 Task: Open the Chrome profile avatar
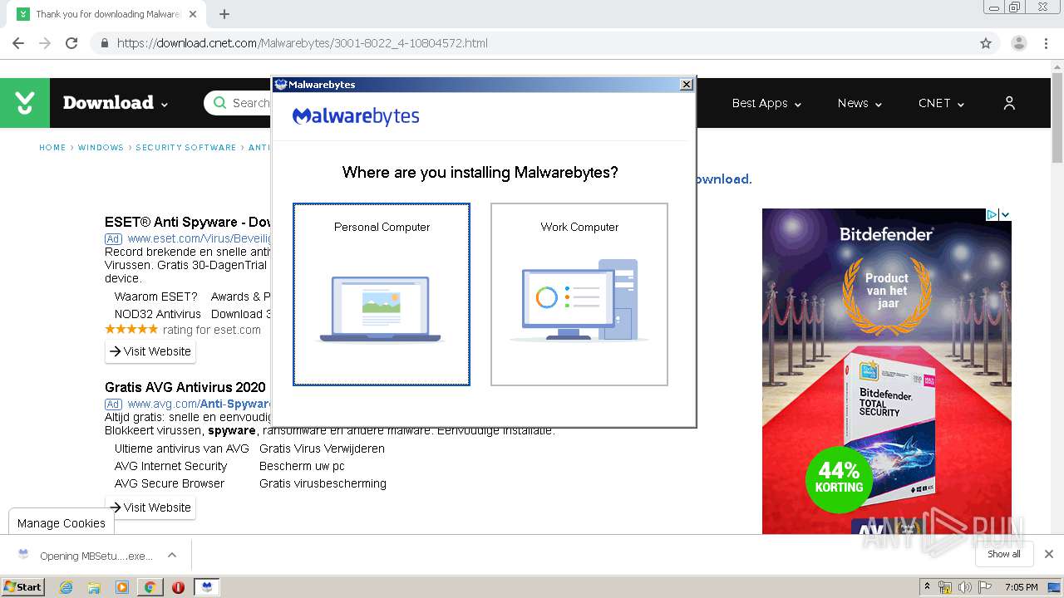click(x=1018, y=43)
